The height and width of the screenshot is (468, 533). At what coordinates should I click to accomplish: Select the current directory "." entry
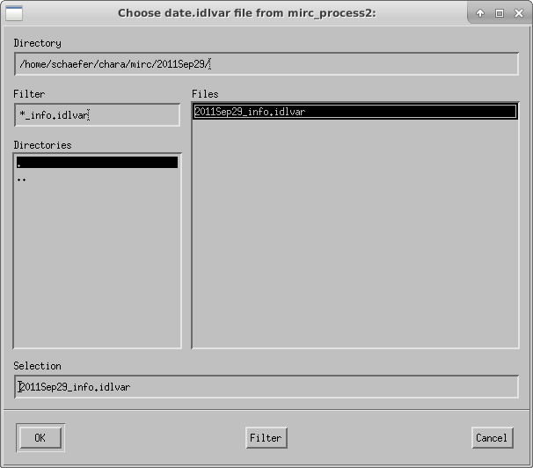coord(98,163)
